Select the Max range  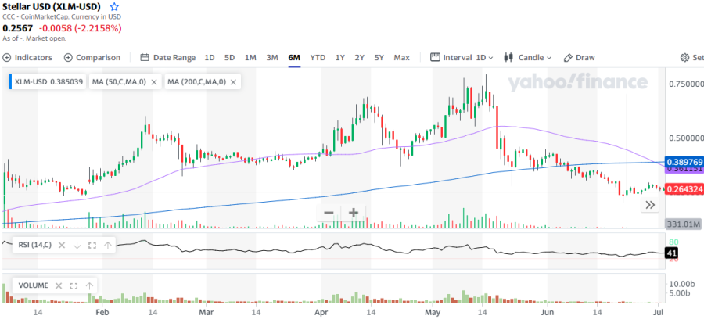pos(401,57)
